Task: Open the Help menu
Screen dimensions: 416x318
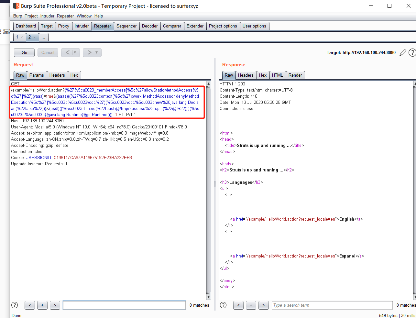Action: point(99,16)
